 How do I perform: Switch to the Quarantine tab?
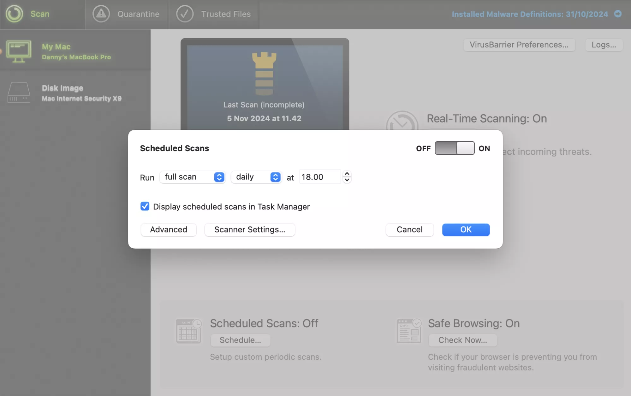(x=138, y=14)
